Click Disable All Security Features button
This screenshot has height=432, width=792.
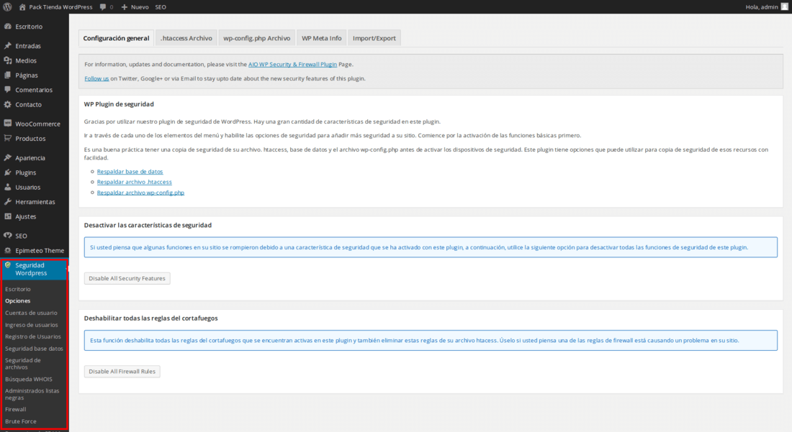(x=127, y=278)
